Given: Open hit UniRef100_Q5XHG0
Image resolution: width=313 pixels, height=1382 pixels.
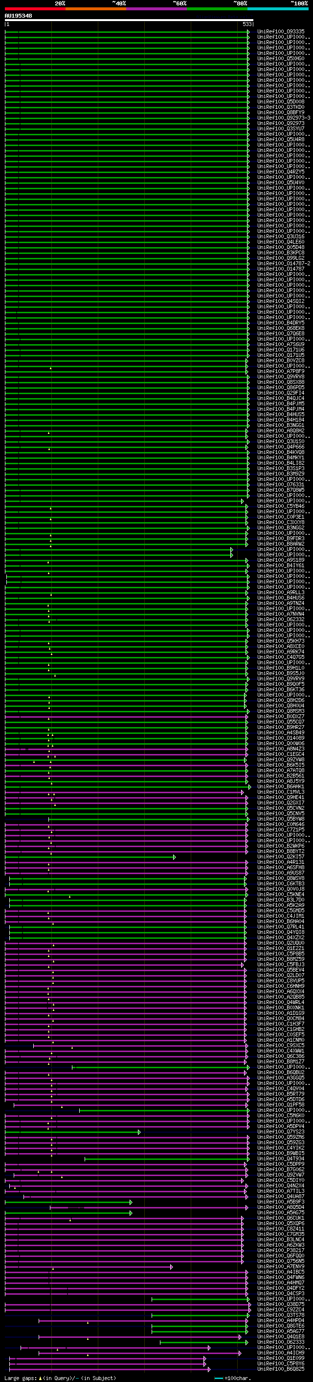Looking at the screenshot, I should (281, 58).
